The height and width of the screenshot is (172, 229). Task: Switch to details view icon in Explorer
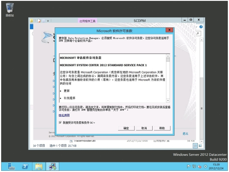tap(195, 146)
